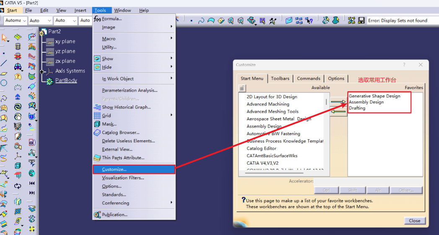This screenshot has height=235, width=439.
Task: Pick the Line tool in the left toolbar
Action: (x=4, y=63)
